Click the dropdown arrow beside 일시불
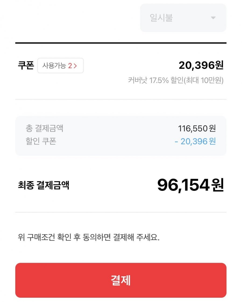 coord(213,18)
